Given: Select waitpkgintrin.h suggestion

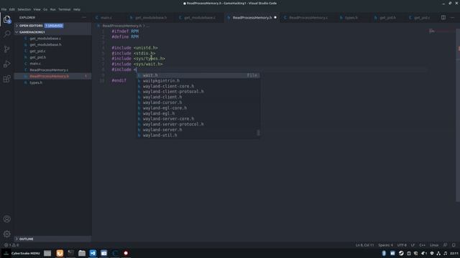Looking at the screenshot, I should click(198, 81).
